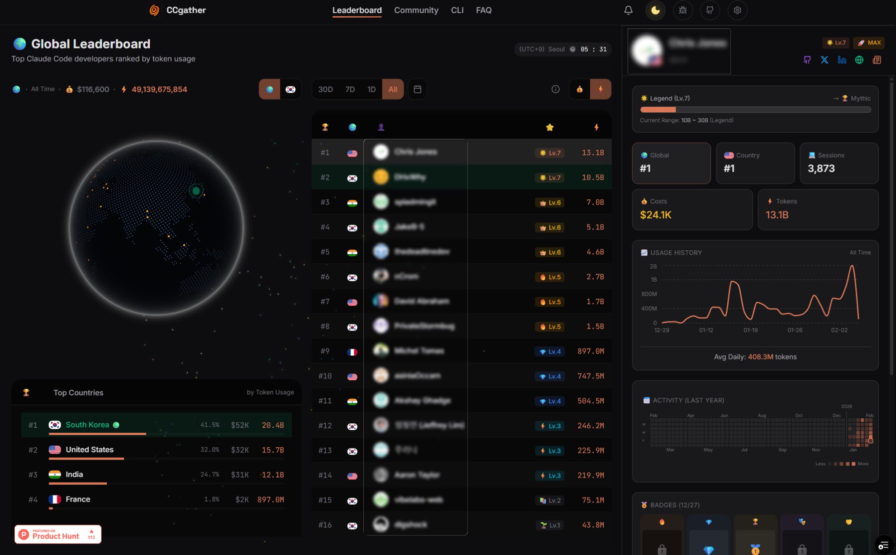Select United States in Top Countries
The width and height of the screenshot is (896, 555).
pos(156,450)
